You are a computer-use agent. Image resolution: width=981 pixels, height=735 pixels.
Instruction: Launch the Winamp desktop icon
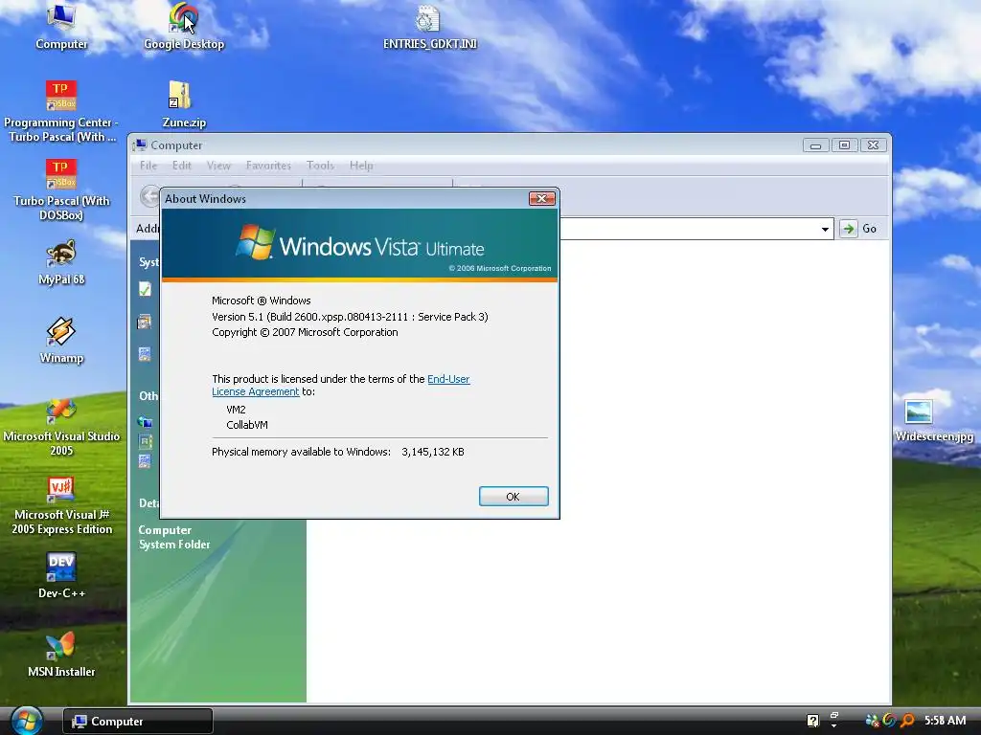(x=61, y=341)
